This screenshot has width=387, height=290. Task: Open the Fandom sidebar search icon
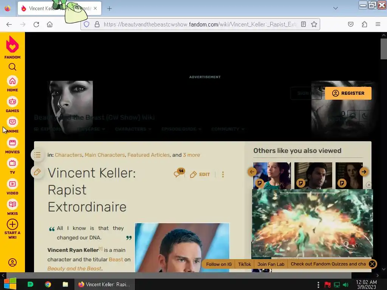click(x=12, y=67)
